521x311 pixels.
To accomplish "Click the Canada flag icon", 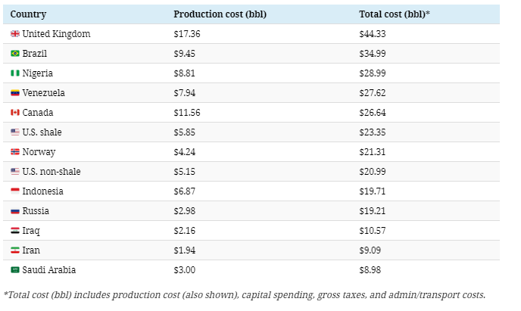I will (x=15, y=113).
